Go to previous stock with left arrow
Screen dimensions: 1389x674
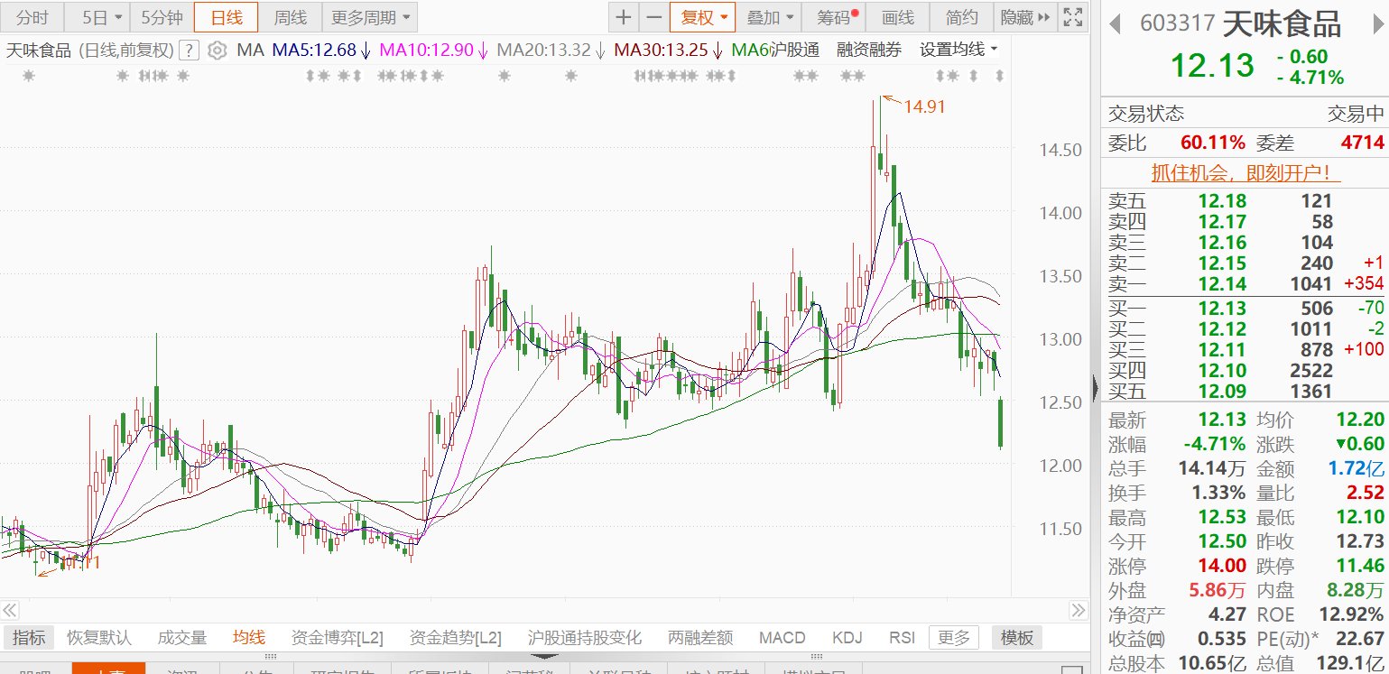coord(1115,23)
